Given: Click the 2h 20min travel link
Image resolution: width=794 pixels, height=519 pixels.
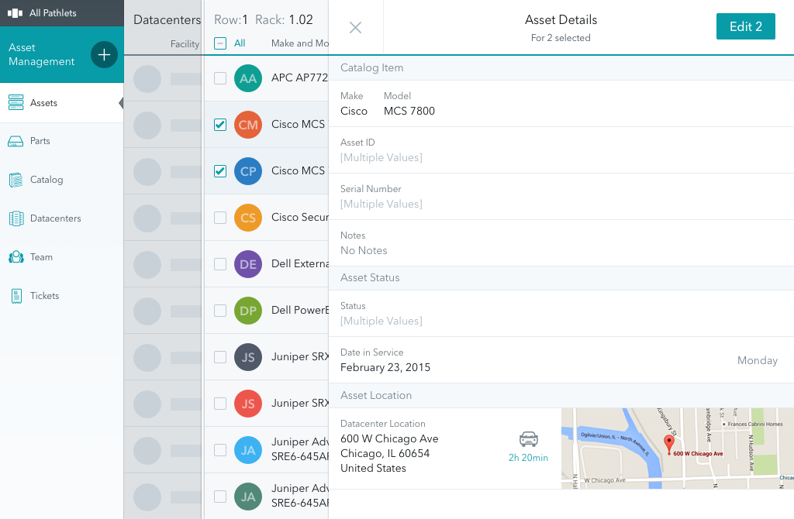Looking at the screenshot, I should [528, 458].
